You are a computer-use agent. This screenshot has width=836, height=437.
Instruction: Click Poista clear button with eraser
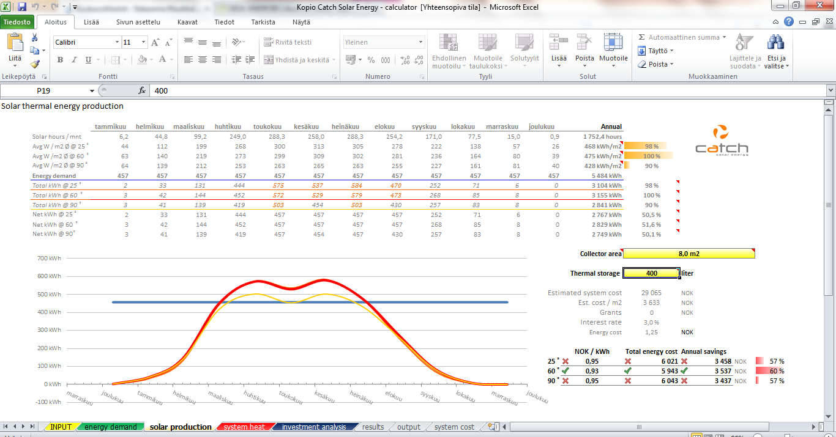(x=655, y=64)
